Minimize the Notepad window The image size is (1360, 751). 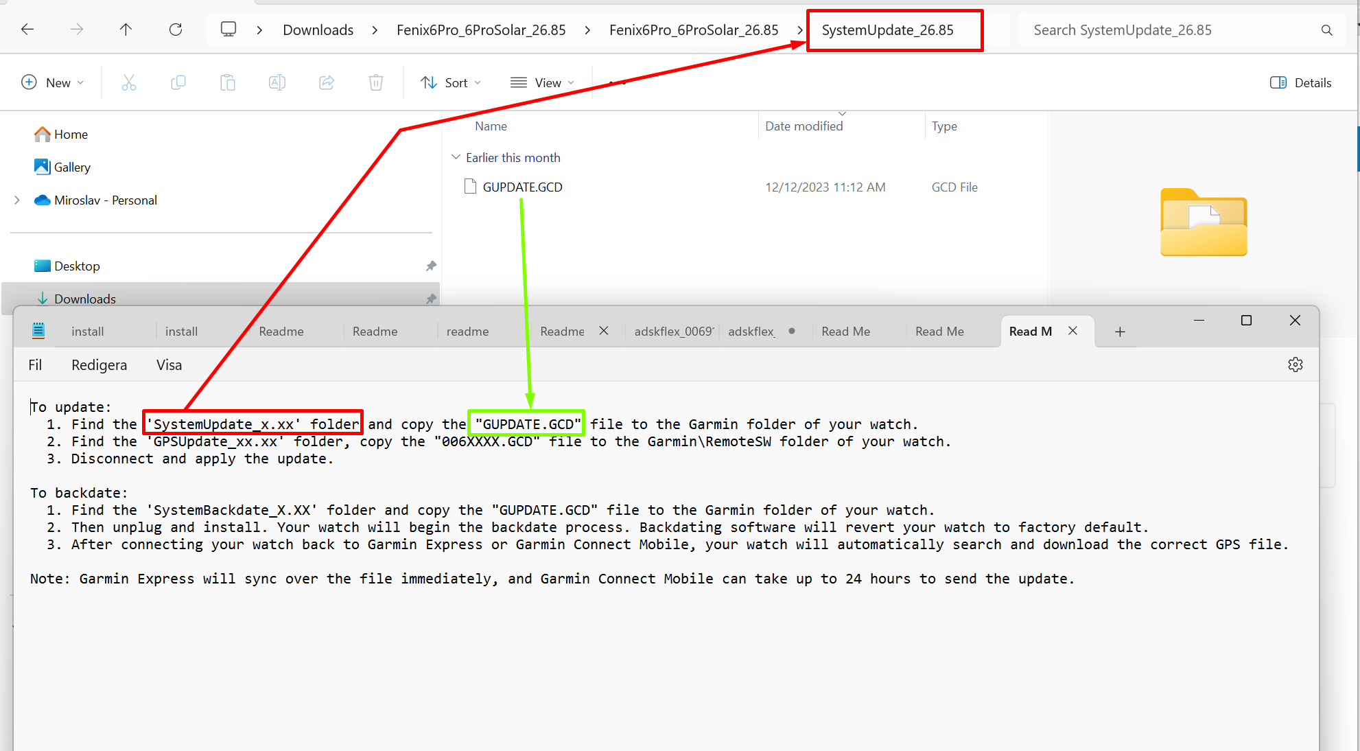[1199, 320]
